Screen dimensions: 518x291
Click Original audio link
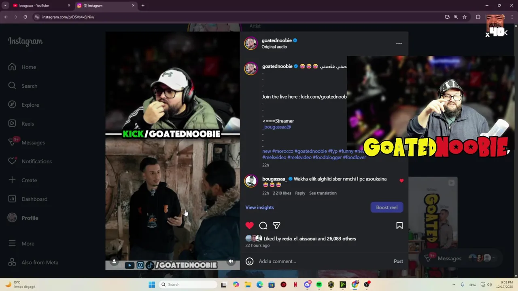tap(274, 47)
